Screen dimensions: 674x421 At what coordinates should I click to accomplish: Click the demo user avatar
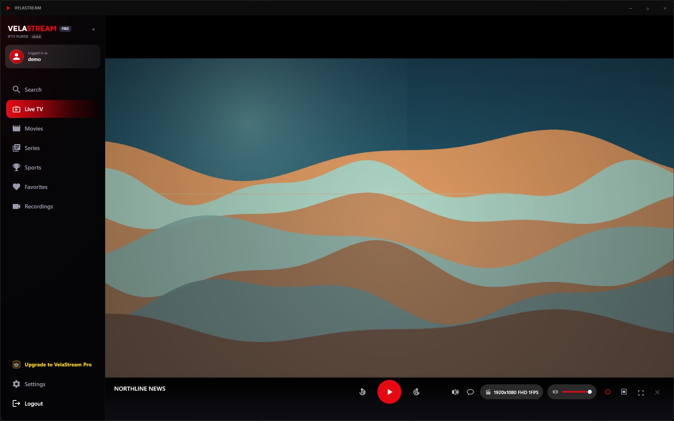(16, 57)
